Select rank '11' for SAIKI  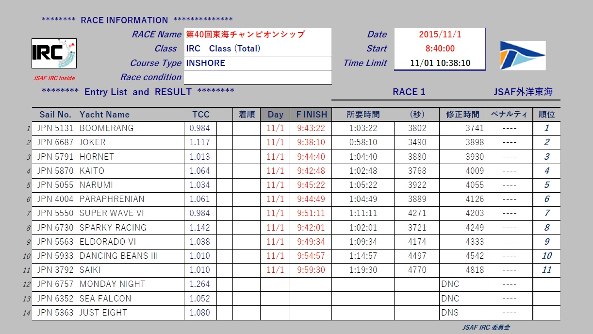[546, 270]
